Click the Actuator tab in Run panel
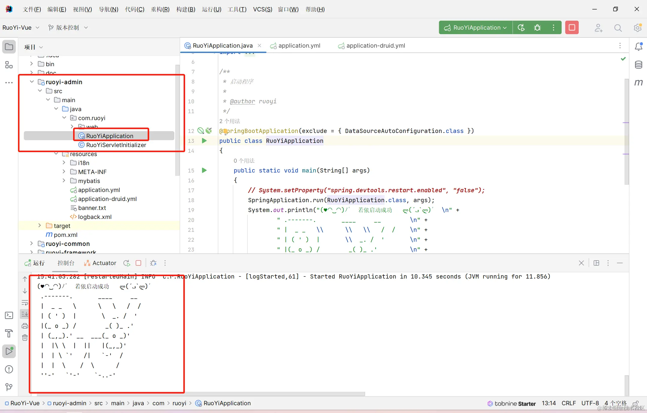The image size is (647, 413). coord(100,263)
